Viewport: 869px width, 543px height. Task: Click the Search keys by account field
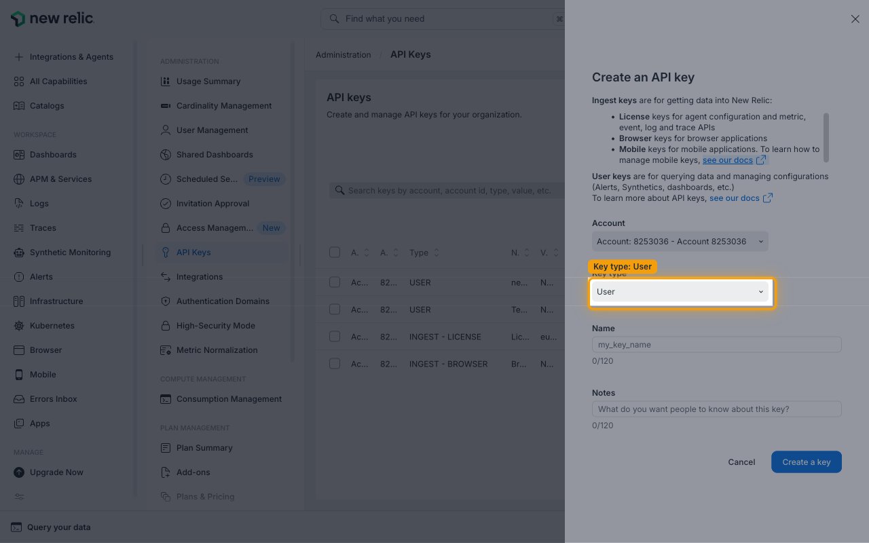tap(447, 191)
